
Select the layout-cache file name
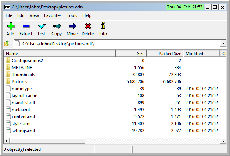tap(25, 96)
